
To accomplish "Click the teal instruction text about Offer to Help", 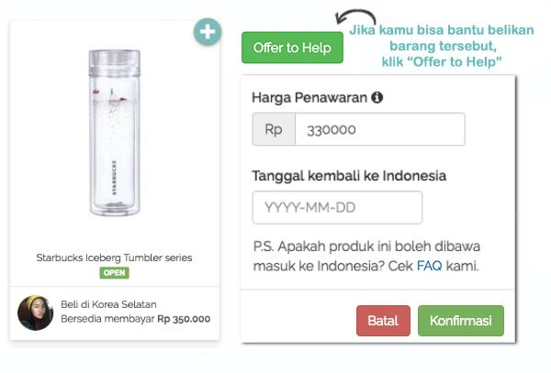I will coord(442,46).
